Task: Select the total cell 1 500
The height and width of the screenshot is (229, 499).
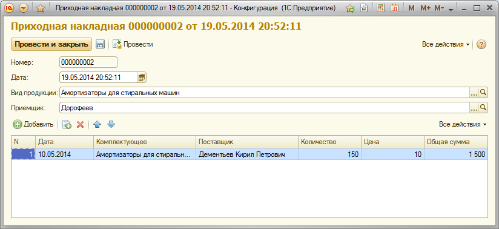Action: pos(456,154)
